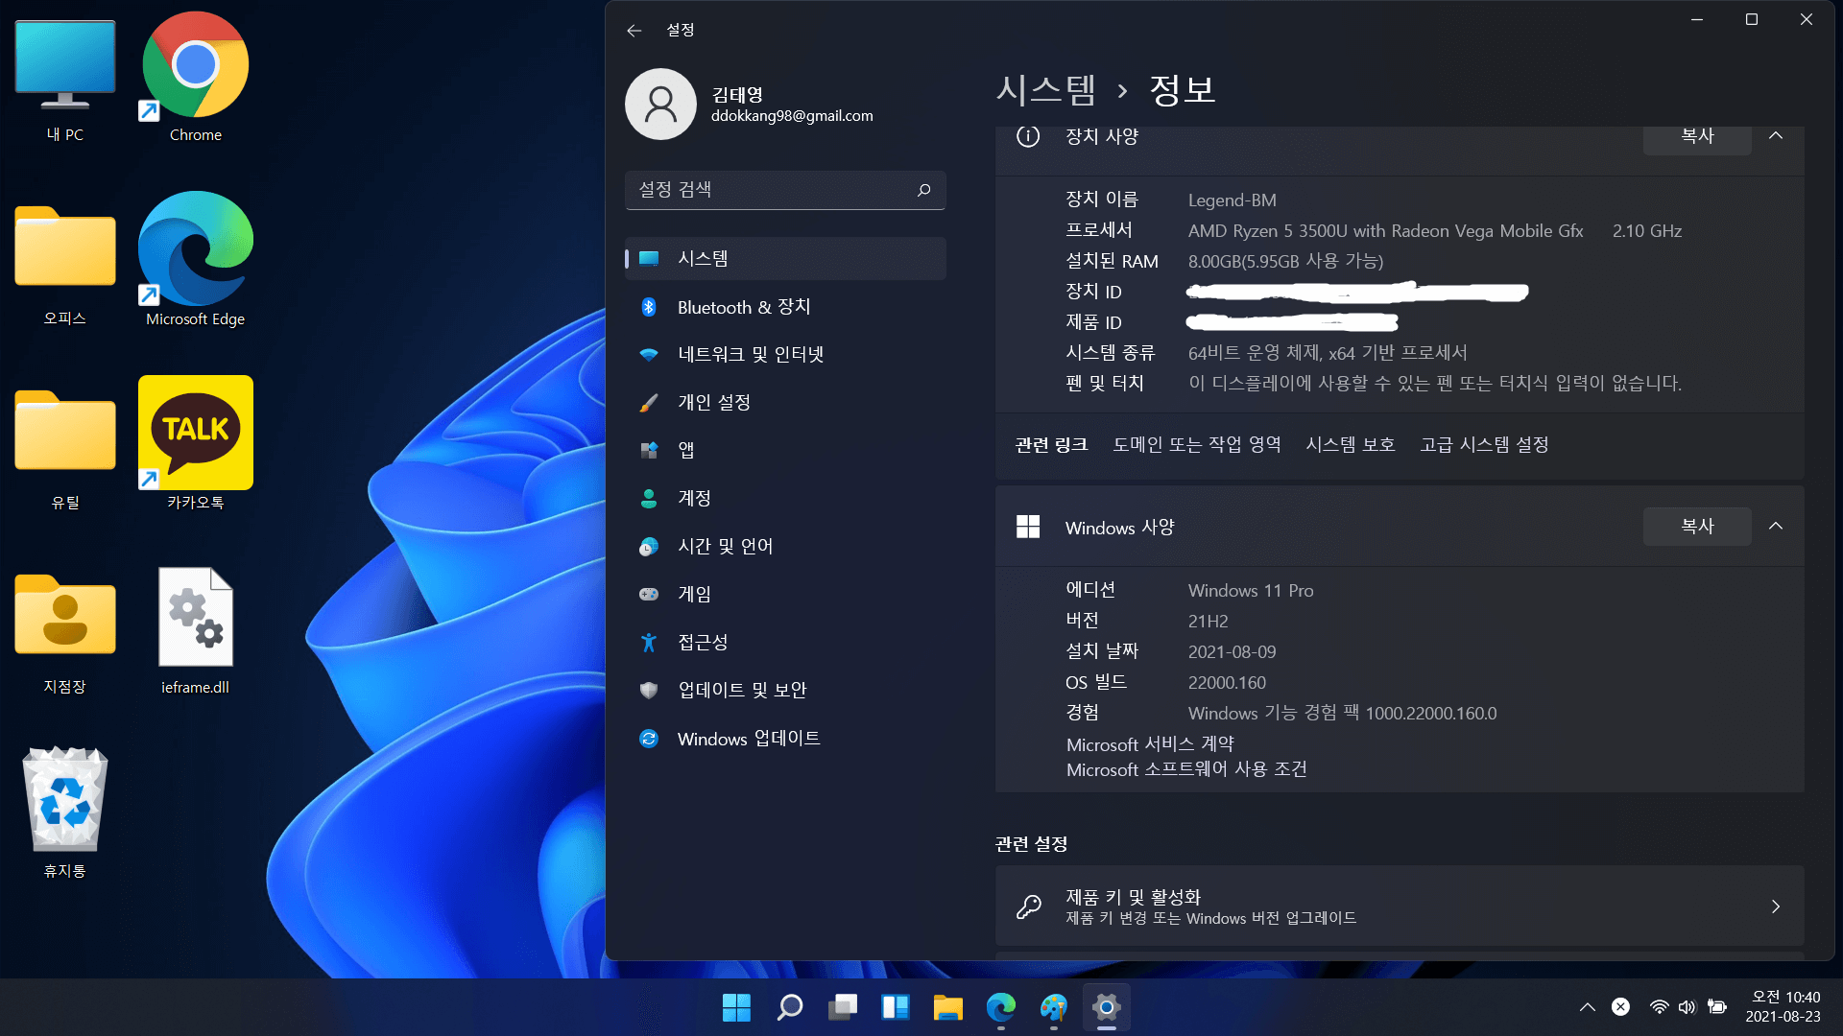
Task: Click the 시간 및 언어 clock icon
Action: (x=649, y=547)
